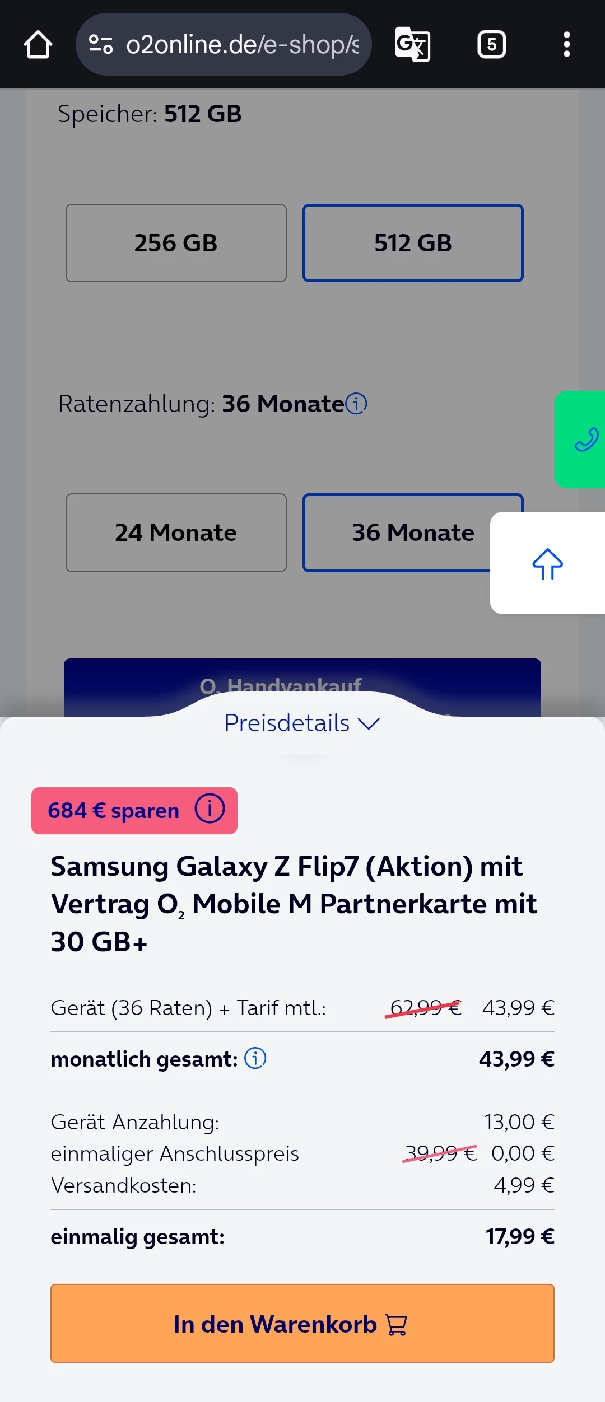Tap the 684 € sparen badge
Viewport: 605px width, 1402px height.
114,811
